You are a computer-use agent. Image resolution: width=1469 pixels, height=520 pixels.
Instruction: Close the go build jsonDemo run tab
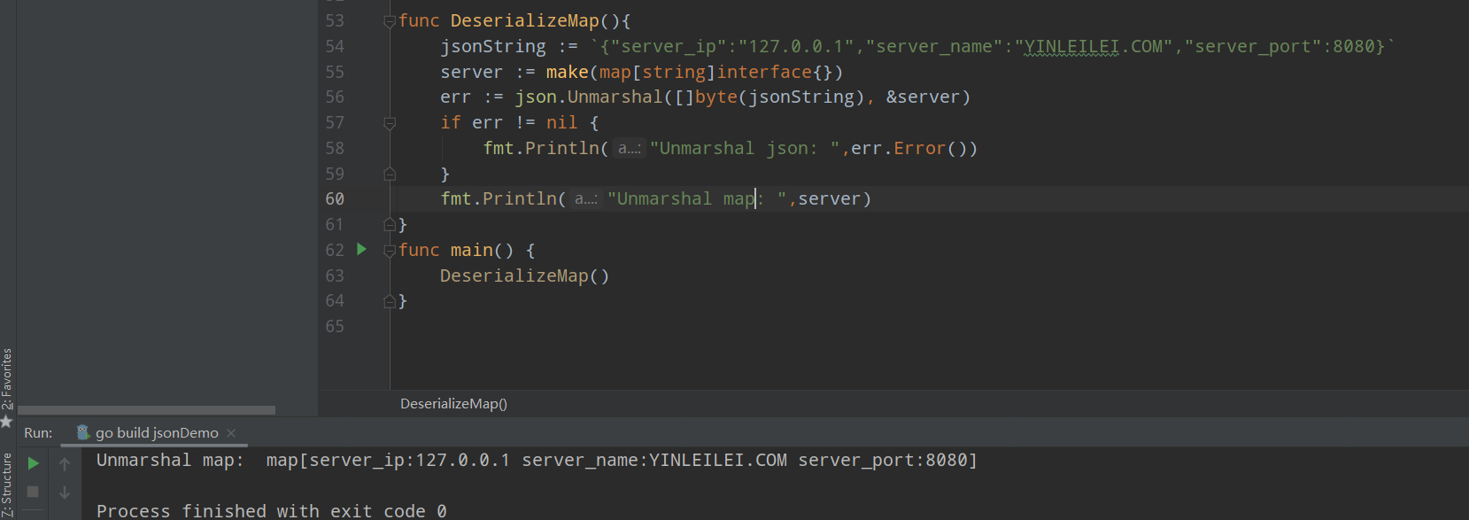tap(231, 432)
